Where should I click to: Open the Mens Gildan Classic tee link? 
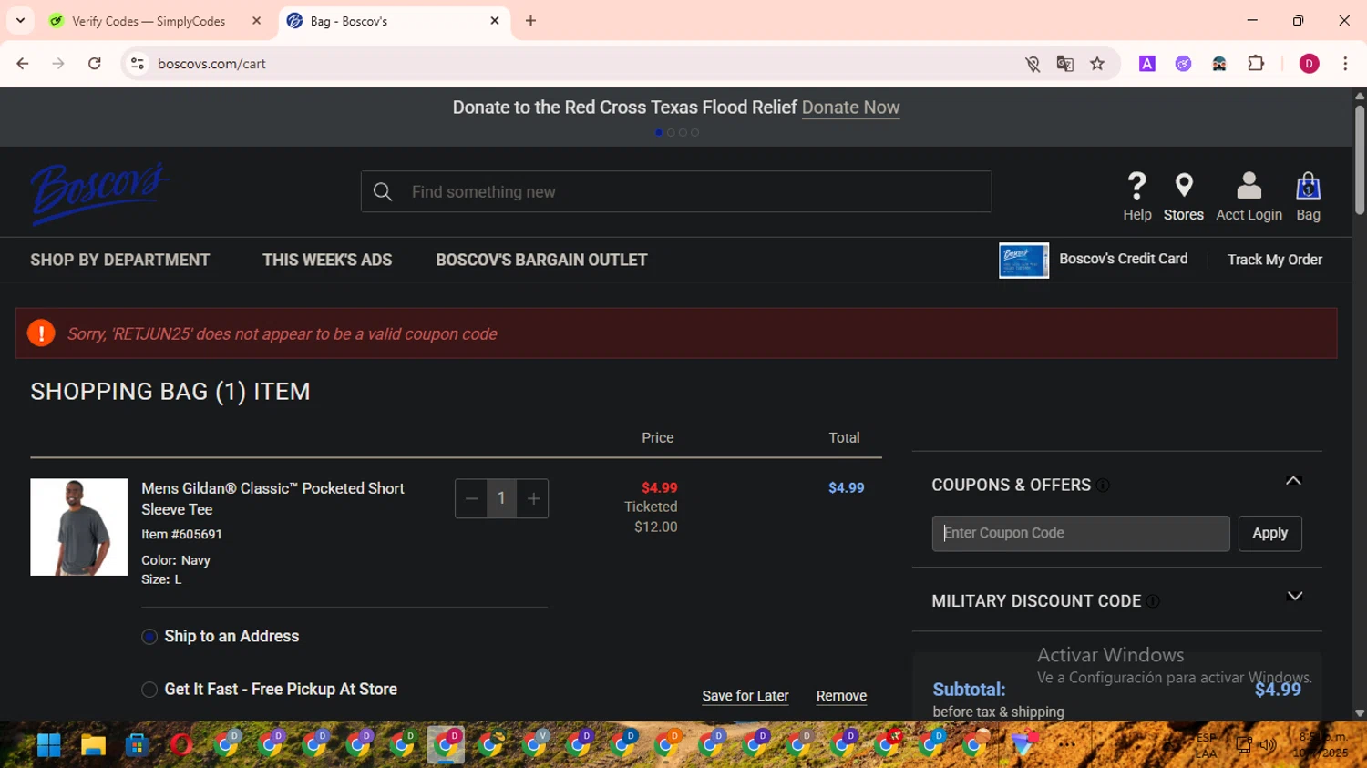[272, 499]
